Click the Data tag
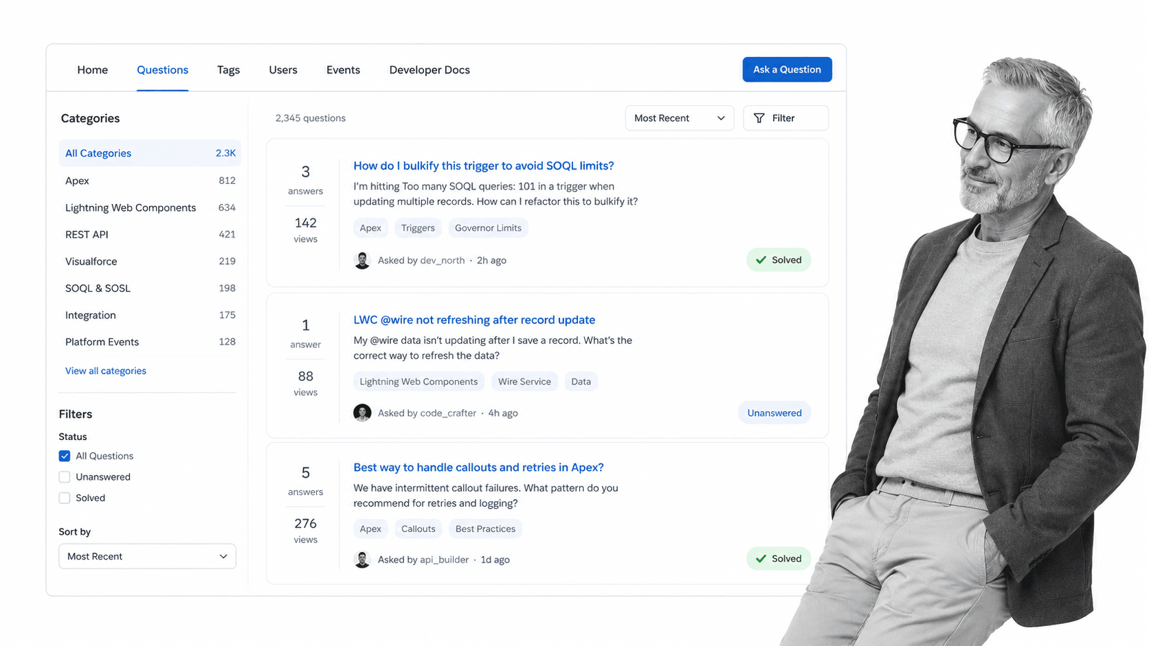This screenshot has height=646, width=1149. point(581,382)
